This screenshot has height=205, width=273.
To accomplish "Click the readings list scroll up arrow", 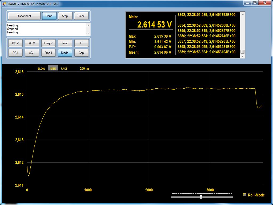I will pos(242,14).
